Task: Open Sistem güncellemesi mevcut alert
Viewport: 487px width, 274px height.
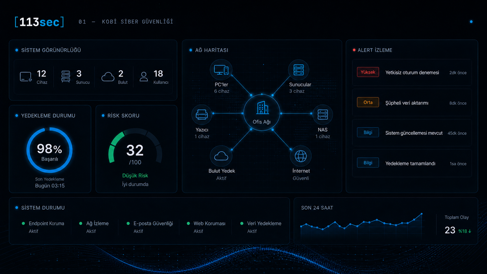Action: 412,133
